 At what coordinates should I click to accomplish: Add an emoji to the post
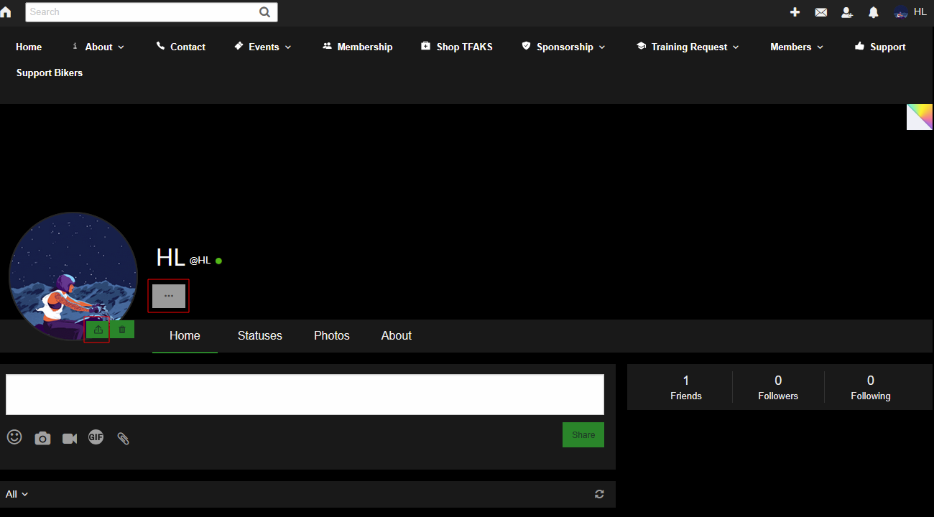14,437
